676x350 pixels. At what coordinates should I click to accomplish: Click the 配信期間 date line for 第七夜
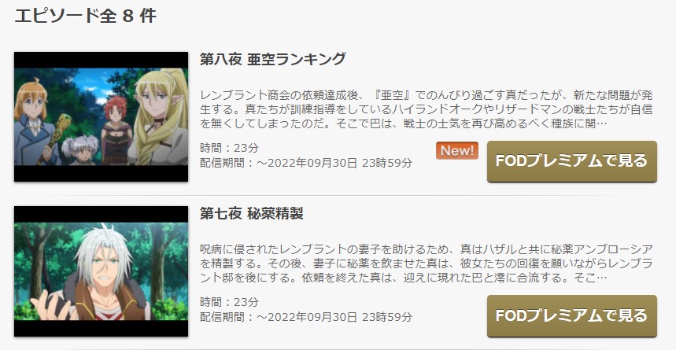click(306, 317)
